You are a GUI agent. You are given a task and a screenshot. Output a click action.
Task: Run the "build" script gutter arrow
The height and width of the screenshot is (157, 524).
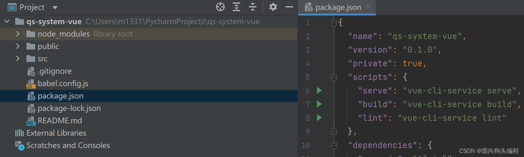click(319, 104)
